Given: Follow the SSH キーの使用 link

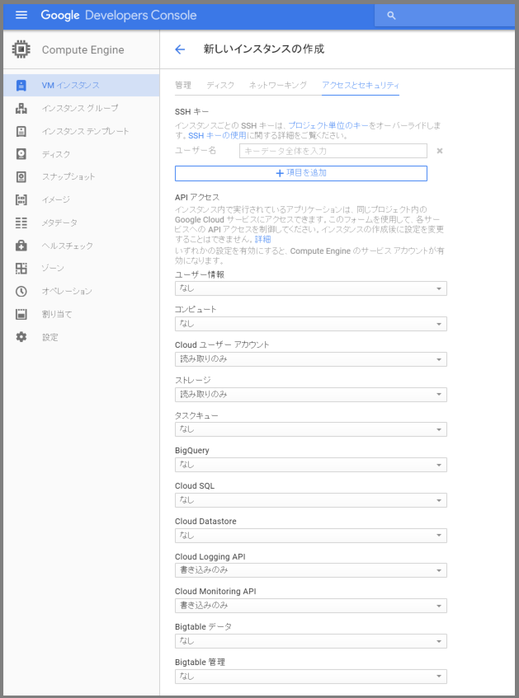Looking at the screenshot, I should (x=217, y=135).
